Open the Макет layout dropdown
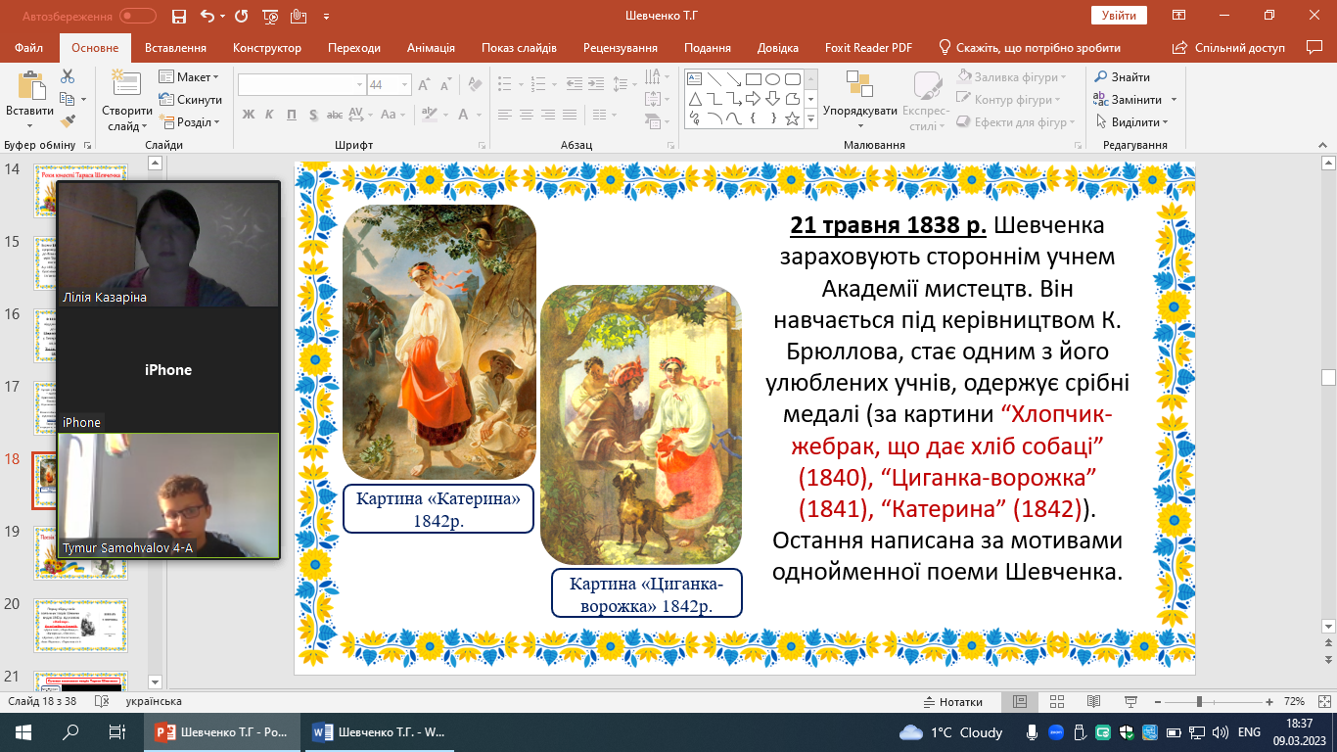The image size is (1337, 752). [x=189, y=77]
